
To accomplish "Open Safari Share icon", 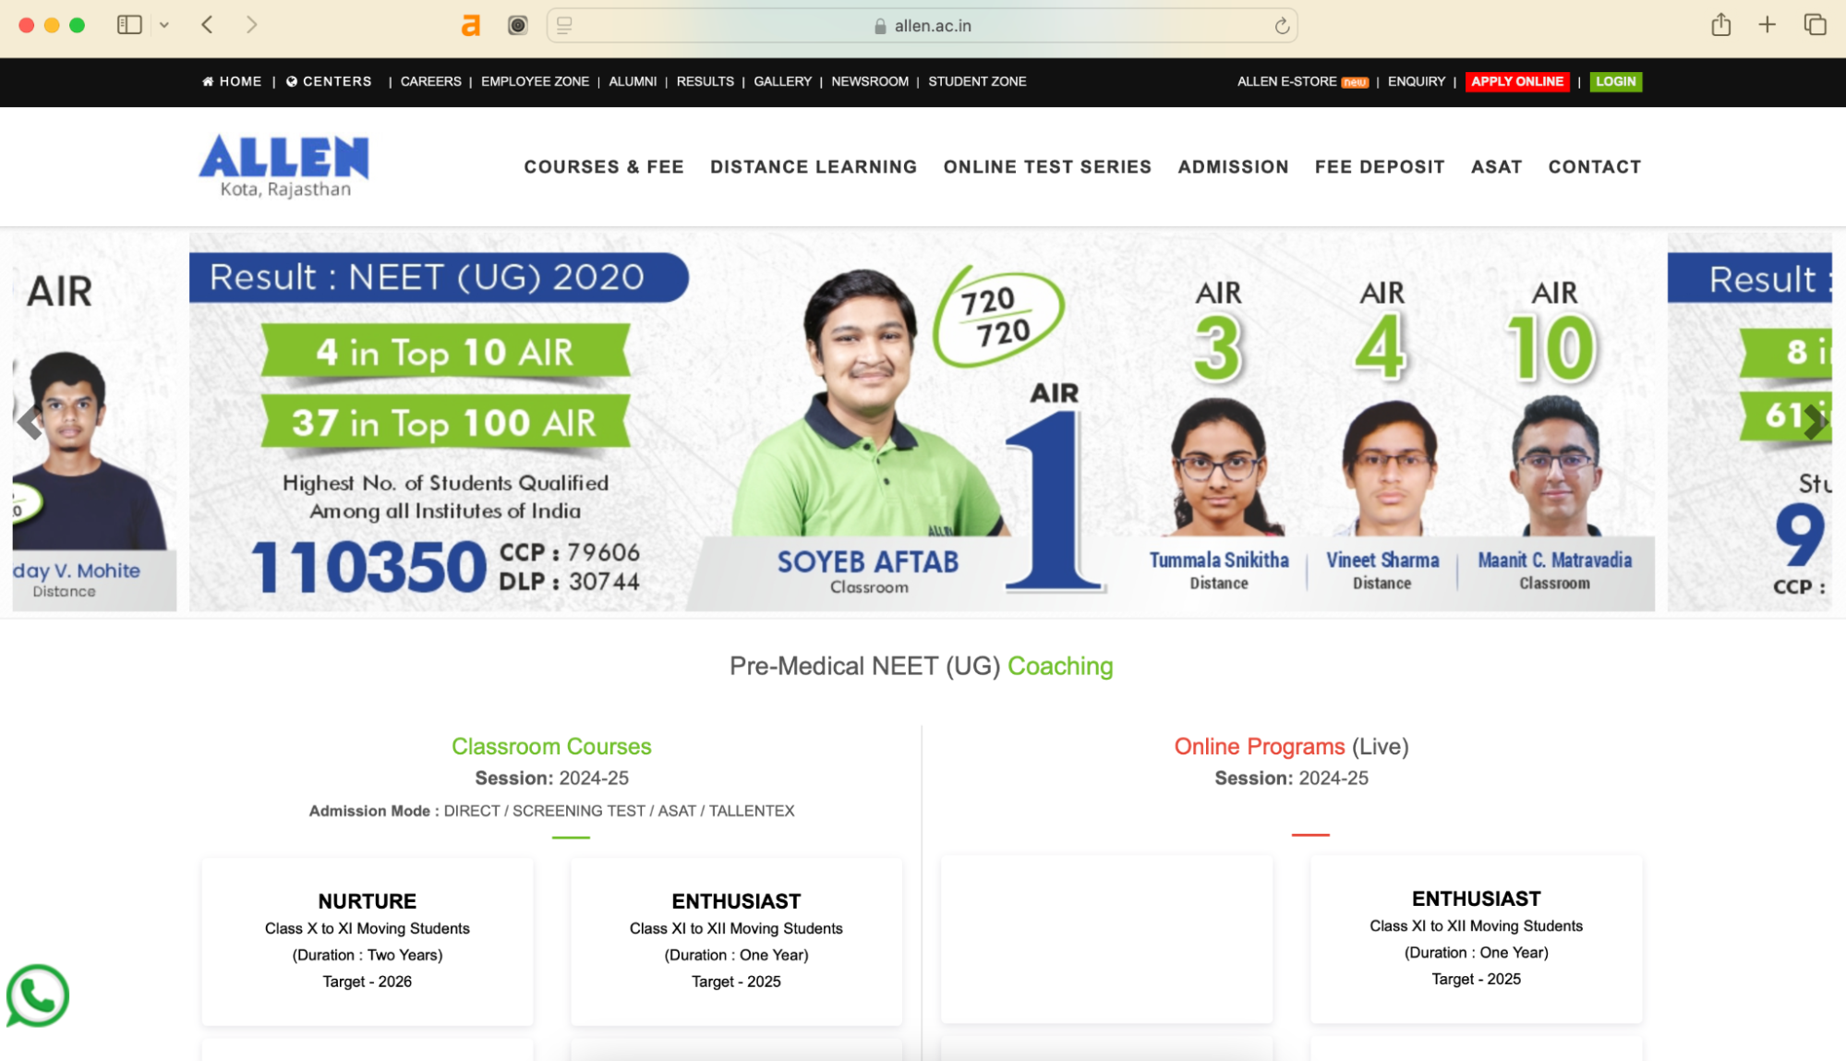I will pos(1720,25).
